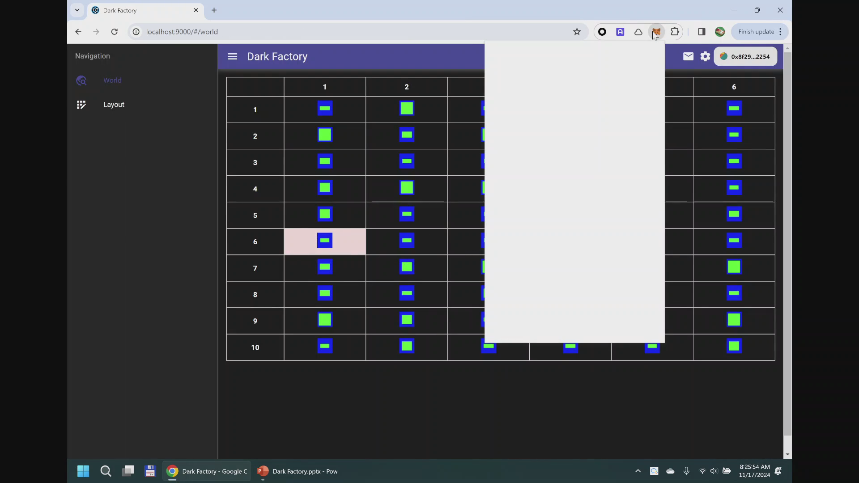Viewport: 859px width, 483px height.
Task: Select the Dark Factory browser tab
Action: pos(145,10)
